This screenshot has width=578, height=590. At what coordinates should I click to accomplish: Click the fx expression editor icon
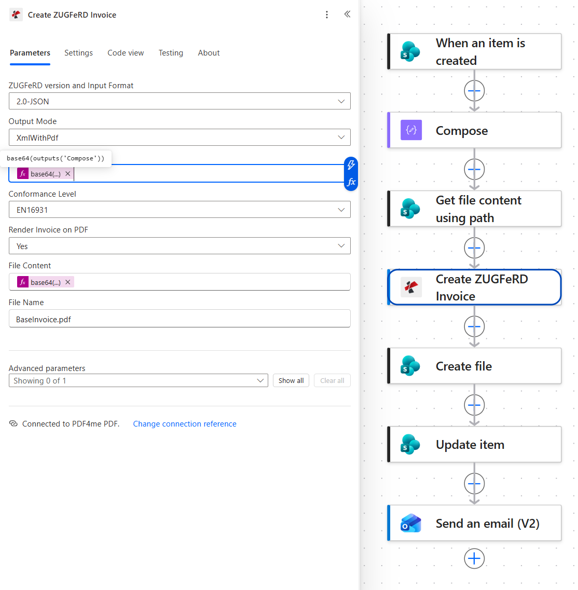tap(351, 182)
